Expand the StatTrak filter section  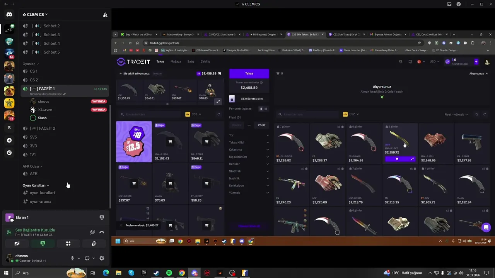coord(249,171)
